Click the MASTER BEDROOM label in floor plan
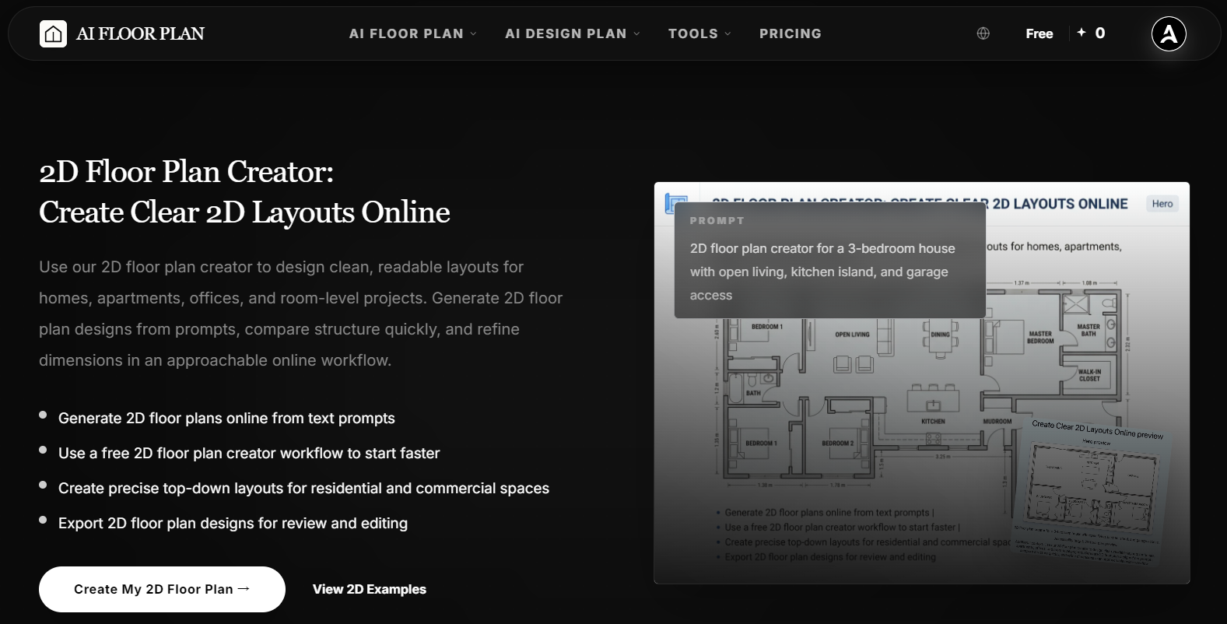Screen dimensions: 1227x624 (1040, 338)
